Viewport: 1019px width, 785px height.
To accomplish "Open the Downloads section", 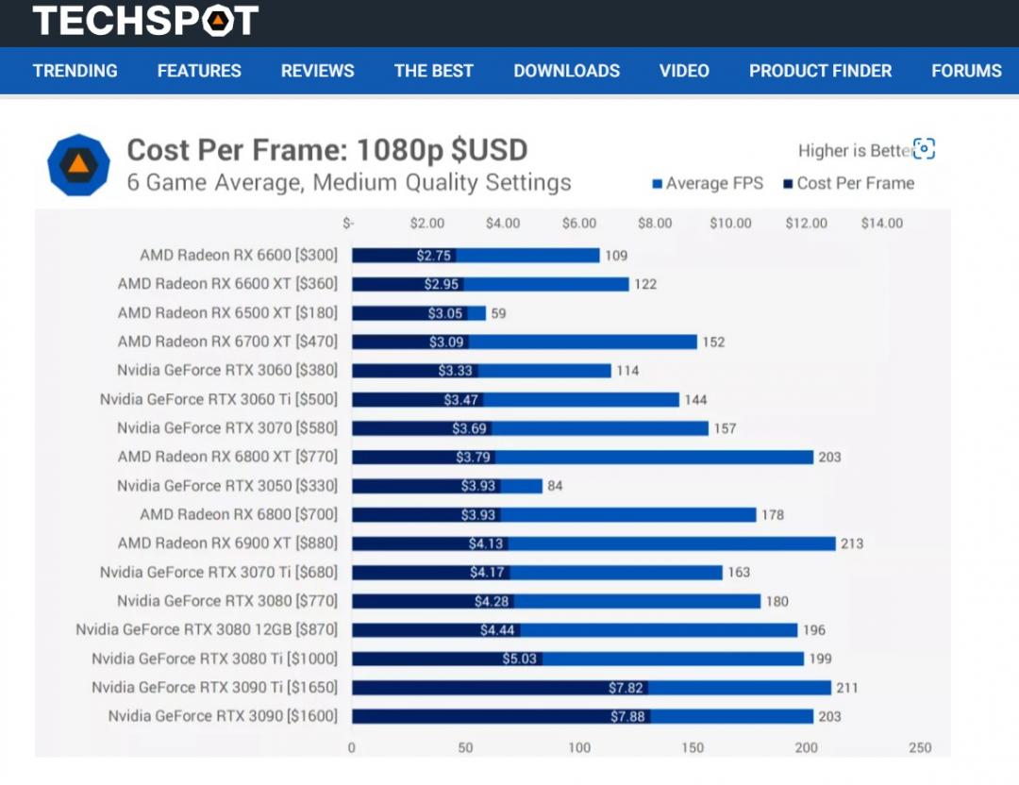I will tap(567, 71).
